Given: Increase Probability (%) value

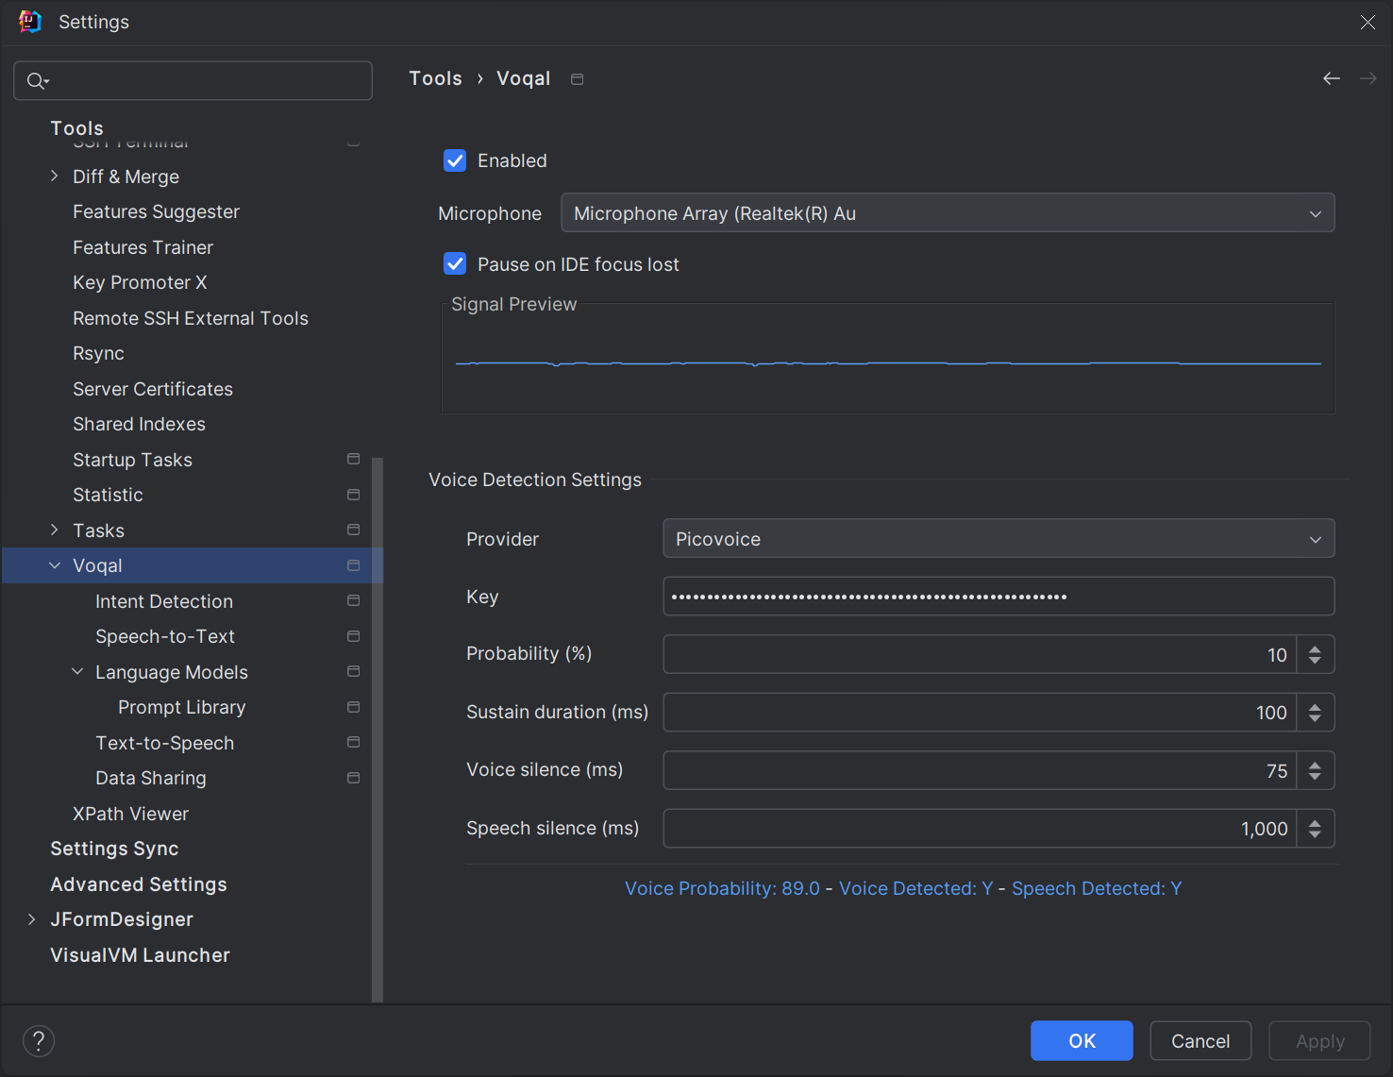Looking at the screenshot, I should point(1315,648).
